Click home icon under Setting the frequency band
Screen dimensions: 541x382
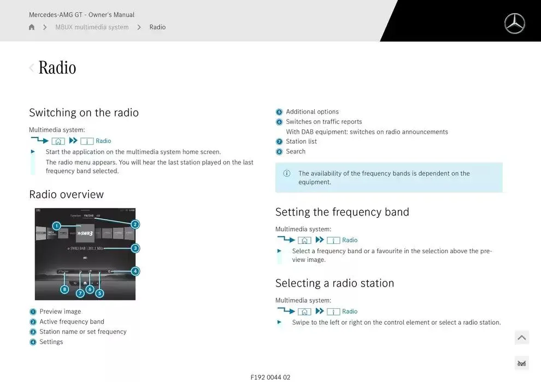pos(304,240)
